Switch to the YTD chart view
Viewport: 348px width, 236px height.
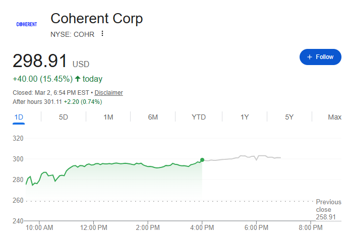tap(199, 117)
